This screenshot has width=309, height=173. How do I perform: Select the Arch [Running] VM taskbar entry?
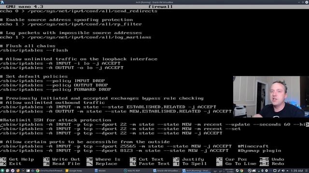click(197, 171)
